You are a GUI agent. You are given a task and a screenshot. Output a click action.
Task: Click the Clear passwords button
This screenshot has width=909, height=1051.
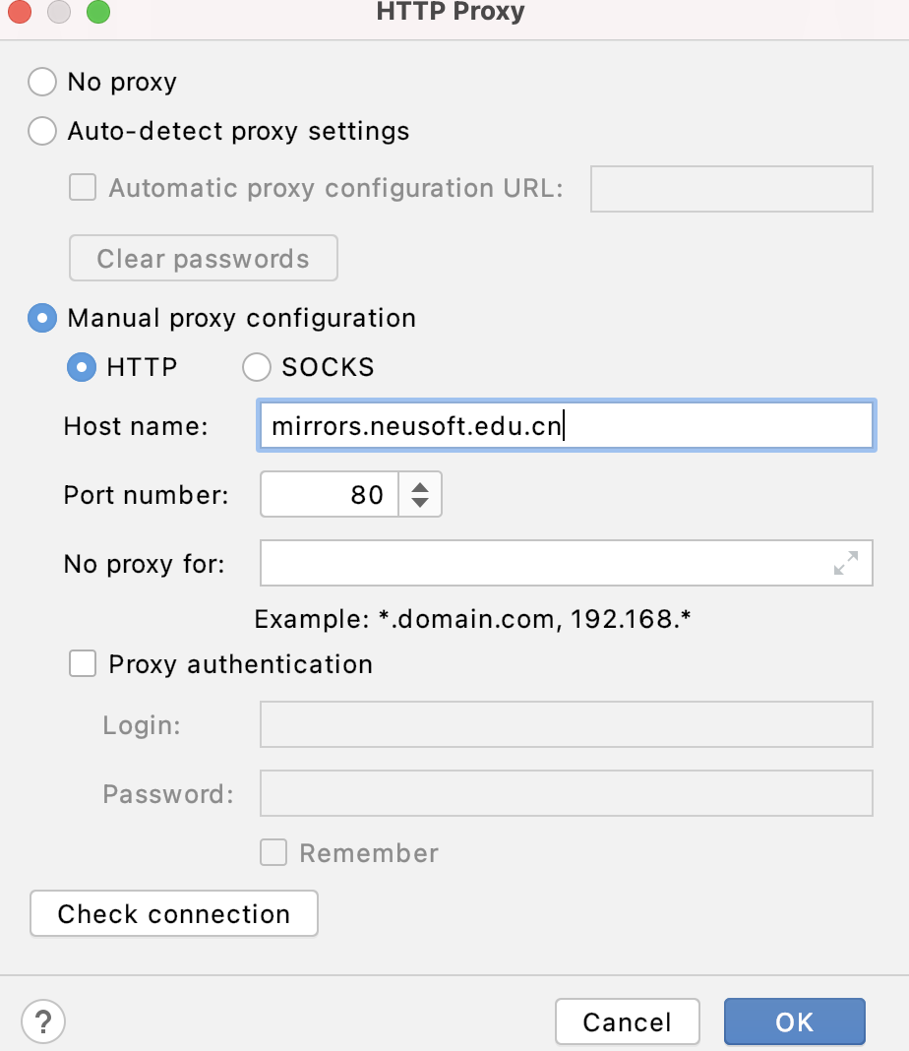pos(203,259)
